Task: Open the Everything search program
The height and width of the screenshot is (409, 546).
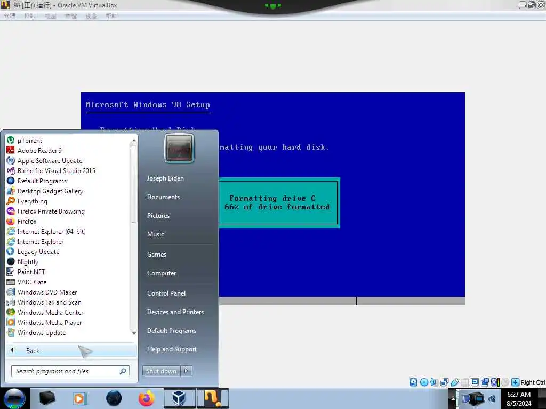Action: (27, 201)
